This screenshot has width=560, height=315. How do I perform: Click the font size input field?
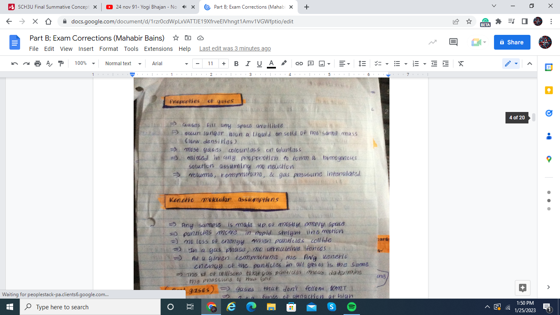(x=210, y=64)
